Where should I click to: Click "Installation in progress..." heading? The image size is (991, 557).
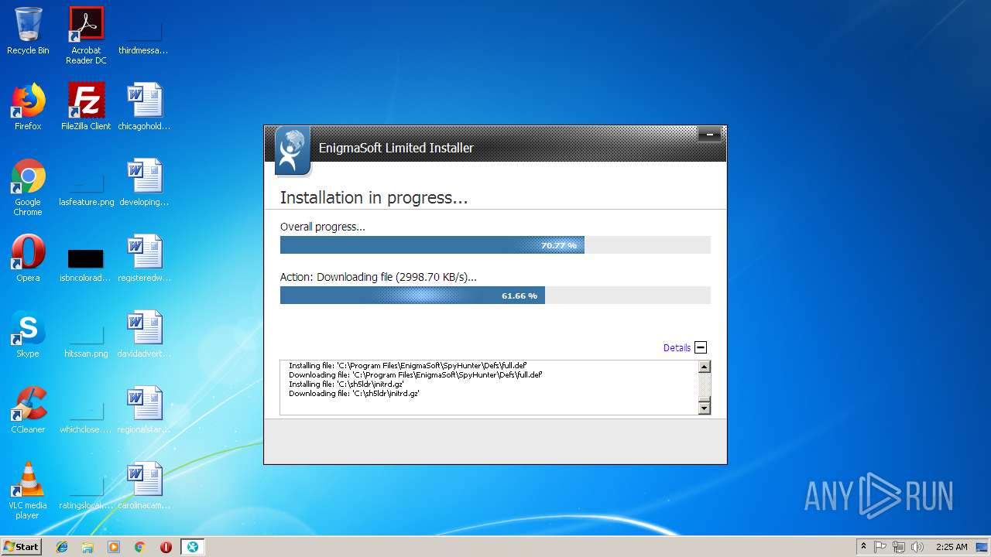[374, 198]
